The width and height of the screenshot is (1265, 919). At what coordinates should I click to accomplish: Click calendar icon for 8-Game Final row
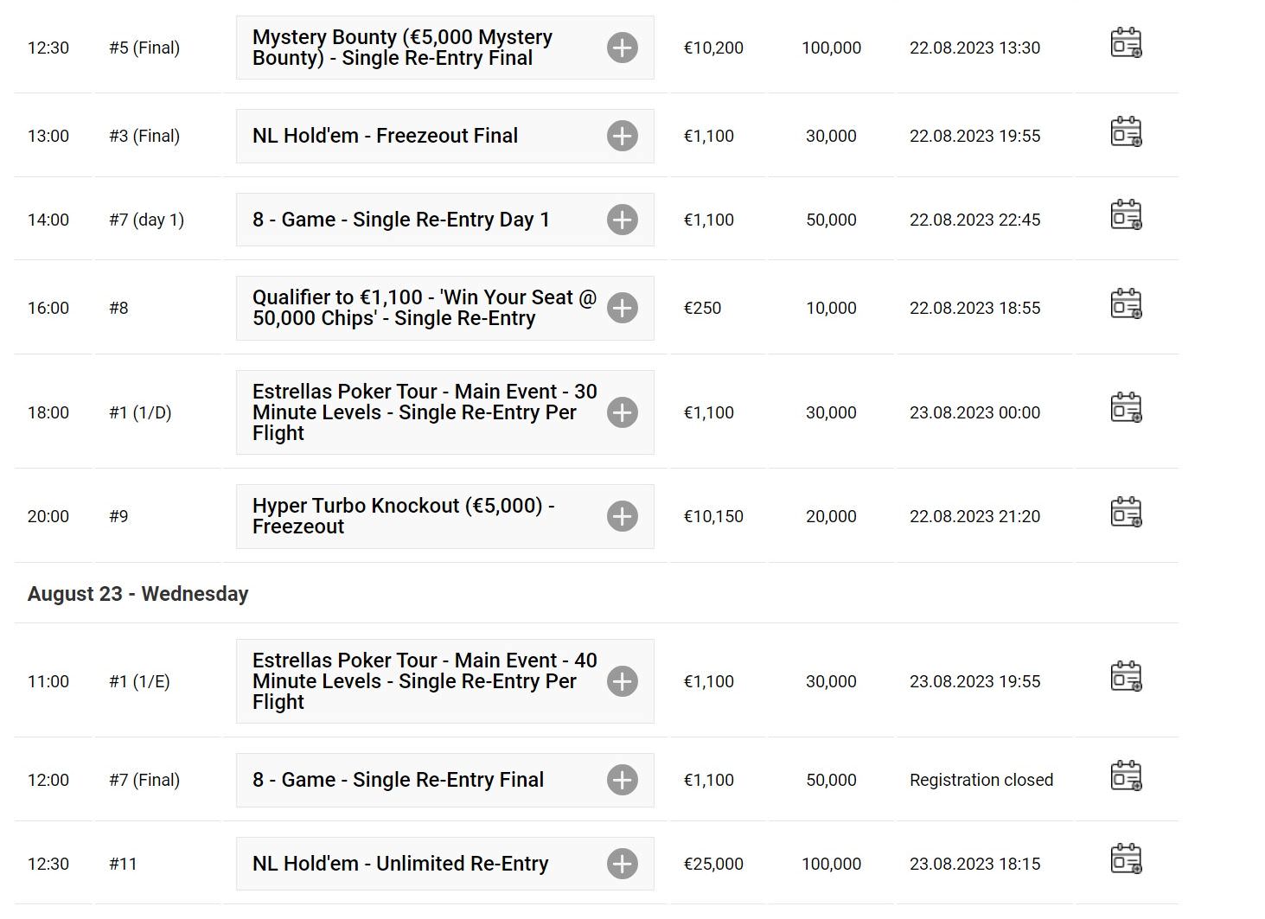pyautogui.click(x=1126, y=776)
